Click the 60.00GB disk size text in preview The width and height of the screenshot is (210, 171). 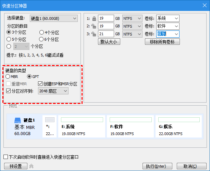tap(23, 134)
